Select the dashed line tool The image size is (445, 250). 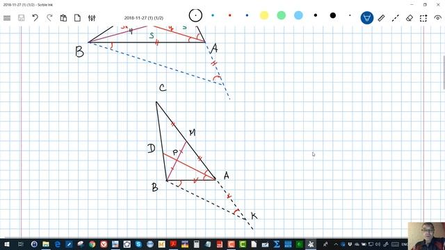coord(396,18)
